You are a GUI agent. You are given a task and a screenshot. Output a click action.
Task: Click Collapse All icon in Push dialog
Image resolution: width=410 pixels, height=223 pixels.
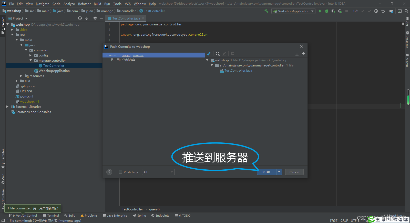304,54
